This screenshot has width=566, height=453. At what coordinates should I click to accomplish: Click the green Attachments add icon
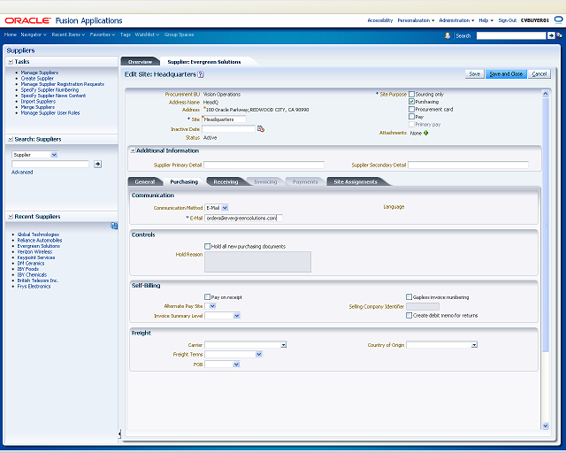click(426, 133)
